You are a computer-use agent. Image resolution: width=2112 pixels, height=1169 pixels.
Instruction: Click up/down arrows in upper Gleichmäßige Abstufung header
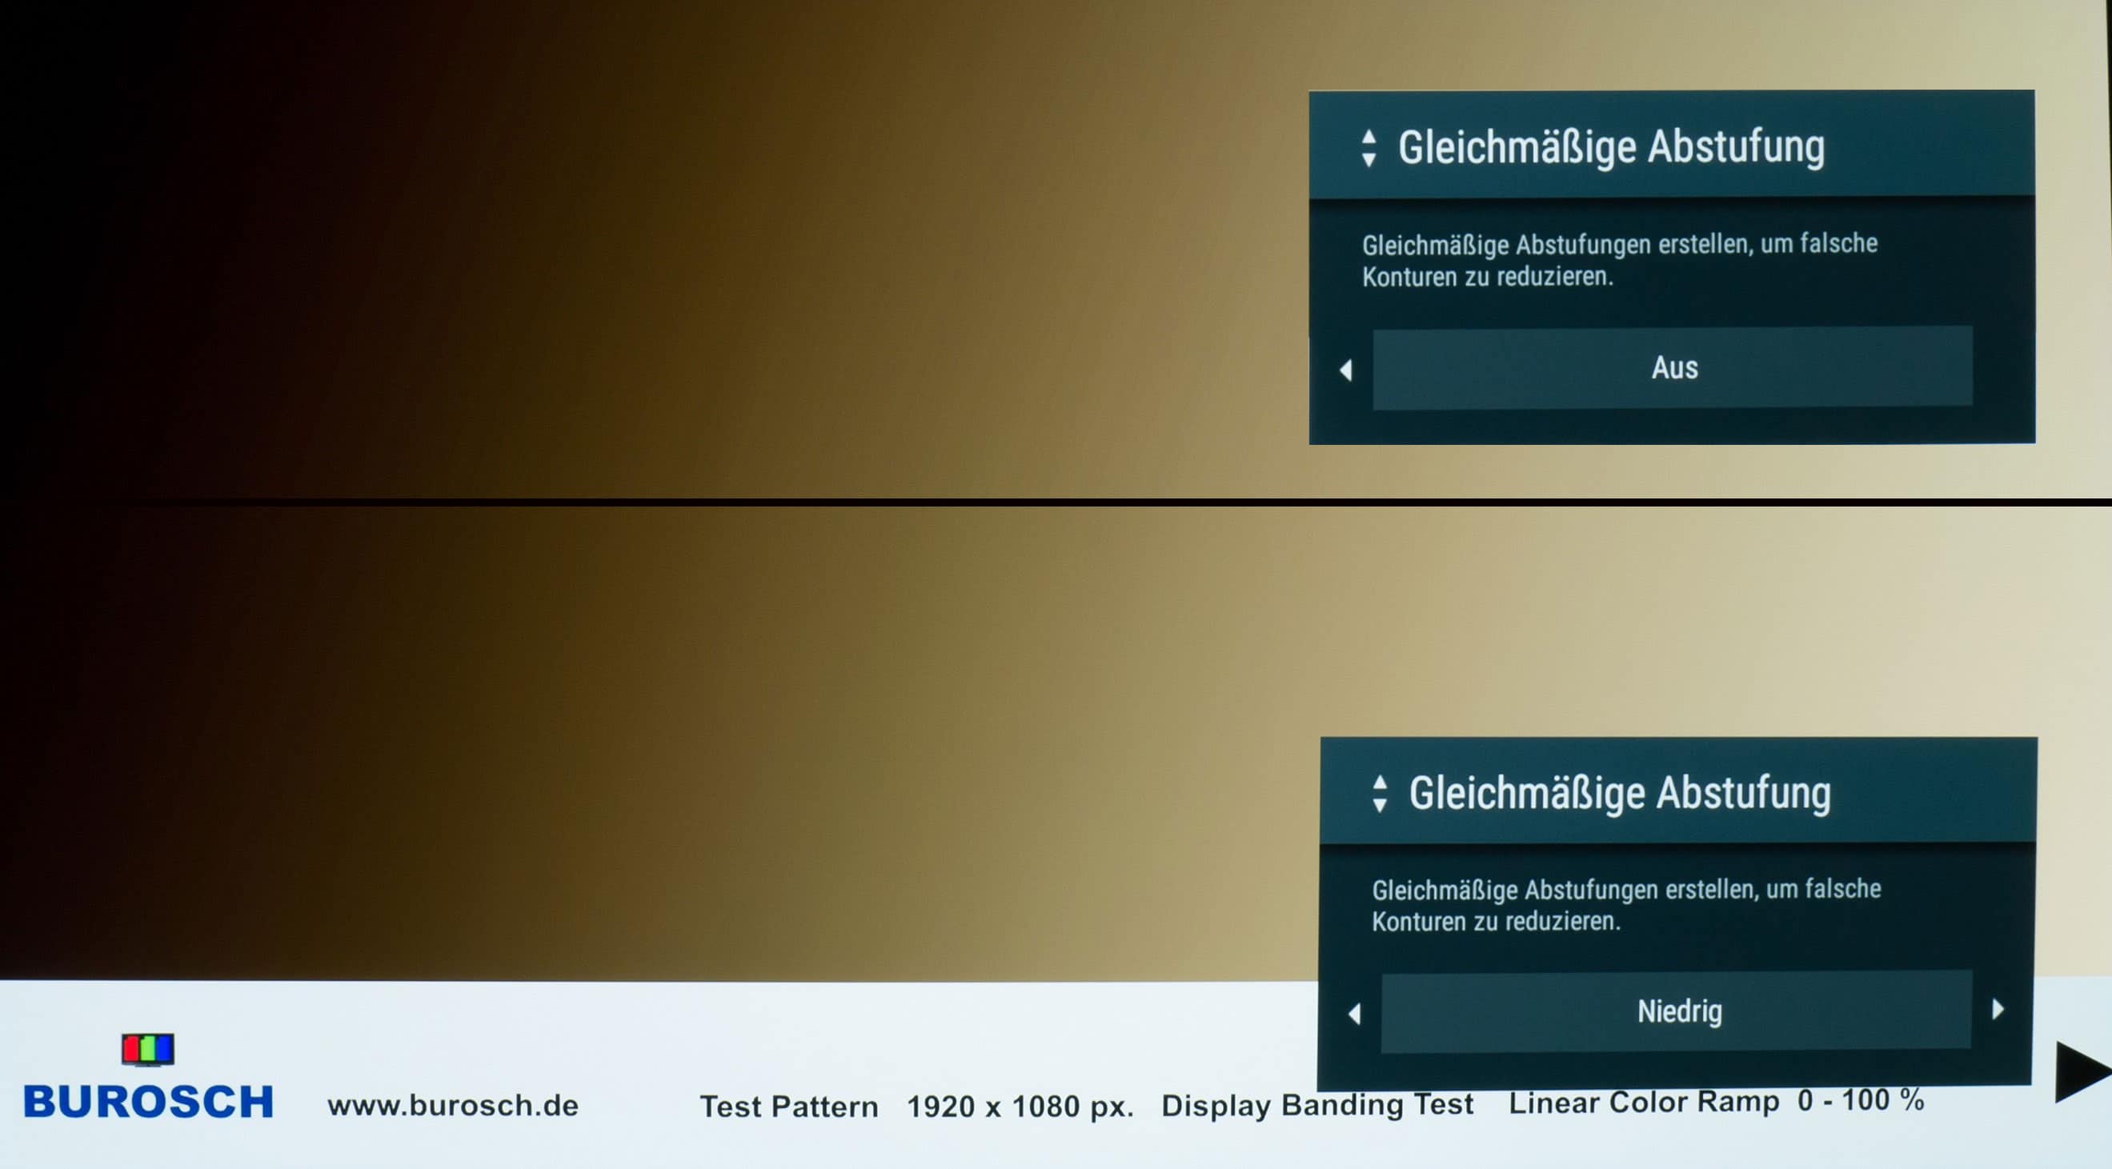[1369, 148]
